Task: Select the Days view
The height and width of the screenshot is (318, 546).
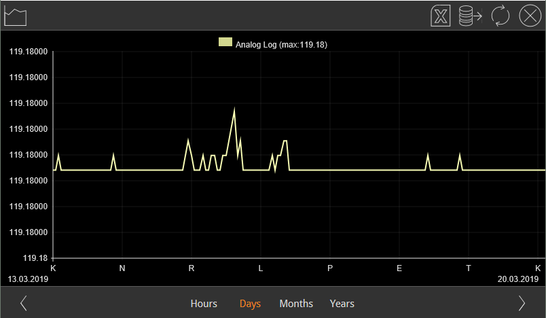Action: pos(250,304)
